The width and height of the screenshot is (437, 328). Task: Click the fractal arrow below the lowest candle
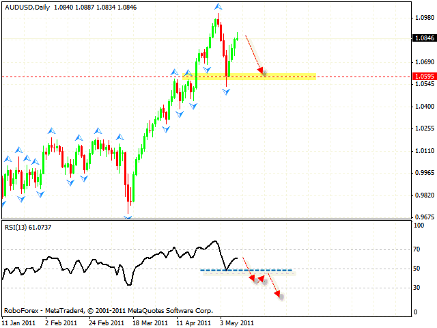point(128,217)
